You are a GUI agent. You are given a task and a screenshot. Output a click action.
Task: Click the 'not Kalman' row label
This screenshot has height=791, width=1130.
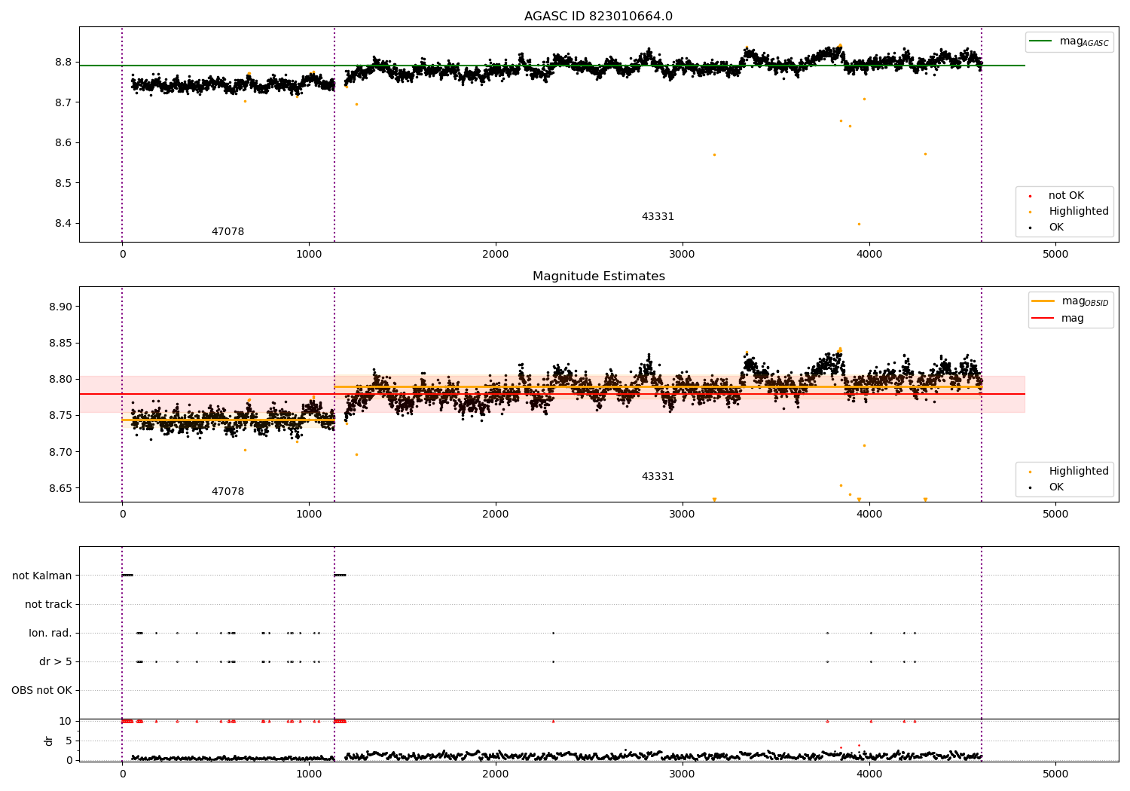(x=42, y=576)
